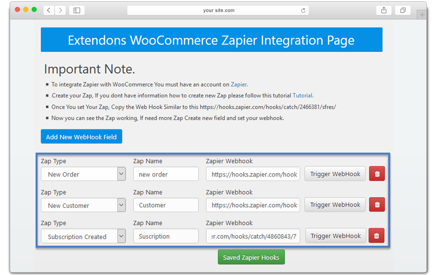Edit the Customer row Zapier Webhook URL
The height and width of the screenshot is (275, 437).
253,205
